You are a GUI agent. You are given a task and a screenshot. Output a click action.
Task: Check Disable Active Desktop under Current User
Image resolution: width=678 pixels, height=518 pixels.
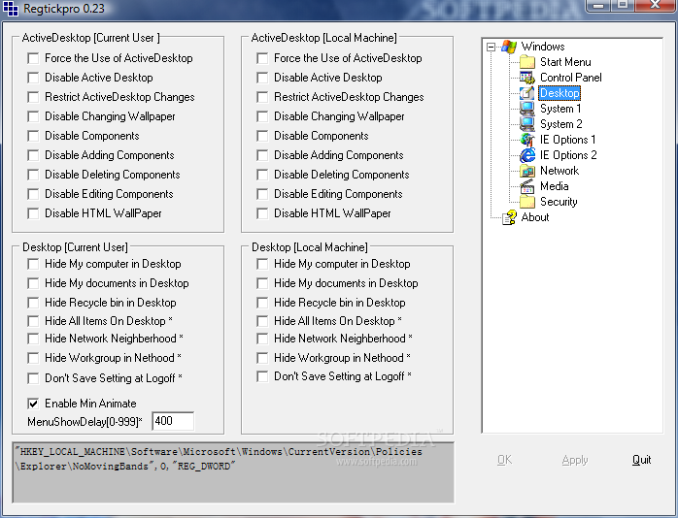[x=33, y=78]
